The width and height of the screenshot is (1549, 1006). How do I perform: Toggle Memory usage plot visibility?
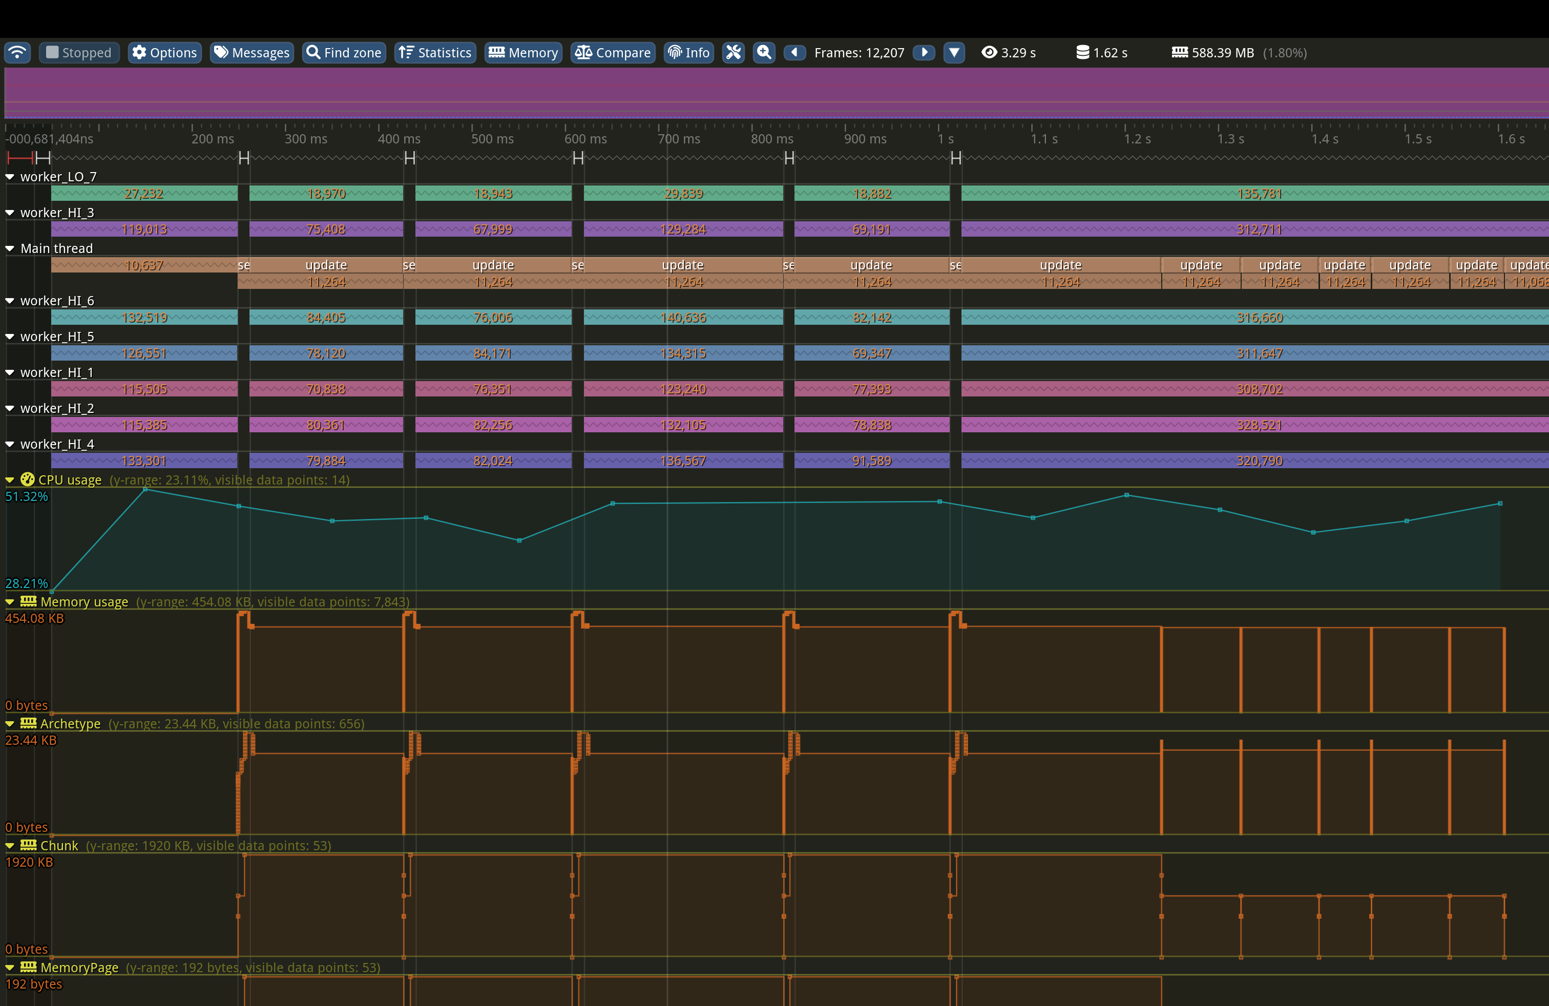(10, 602)
